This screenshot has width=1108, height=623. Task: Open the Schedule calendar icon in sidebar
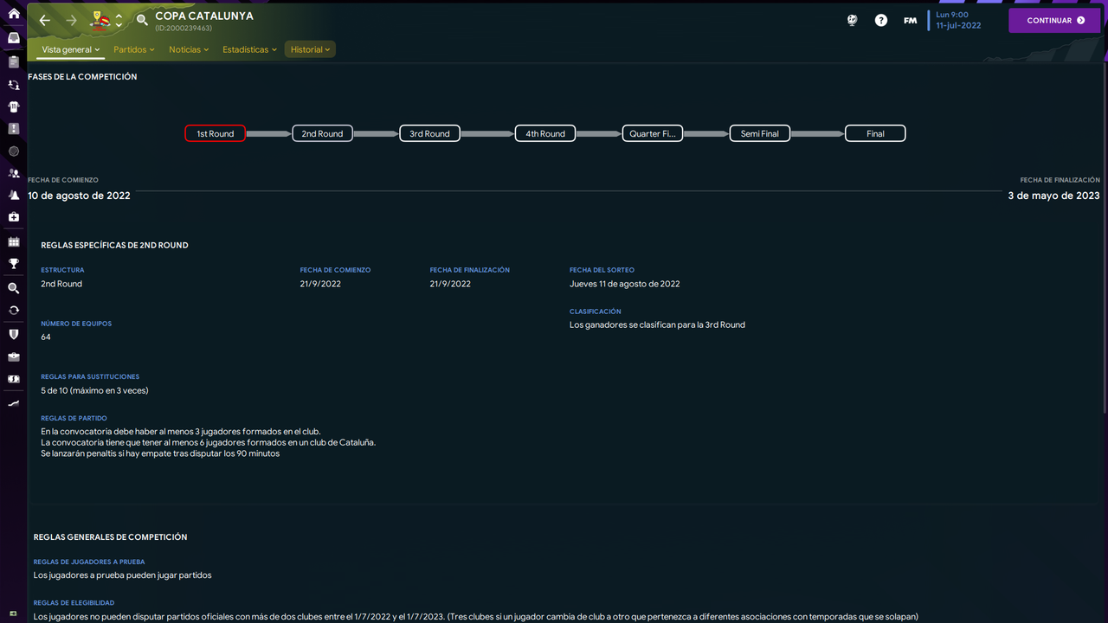(13, 242)
